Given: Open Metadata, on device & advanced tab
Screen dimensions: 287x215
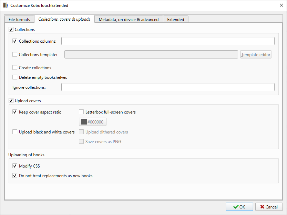Looking at the screenshot, I should click(x=129, y=20).
